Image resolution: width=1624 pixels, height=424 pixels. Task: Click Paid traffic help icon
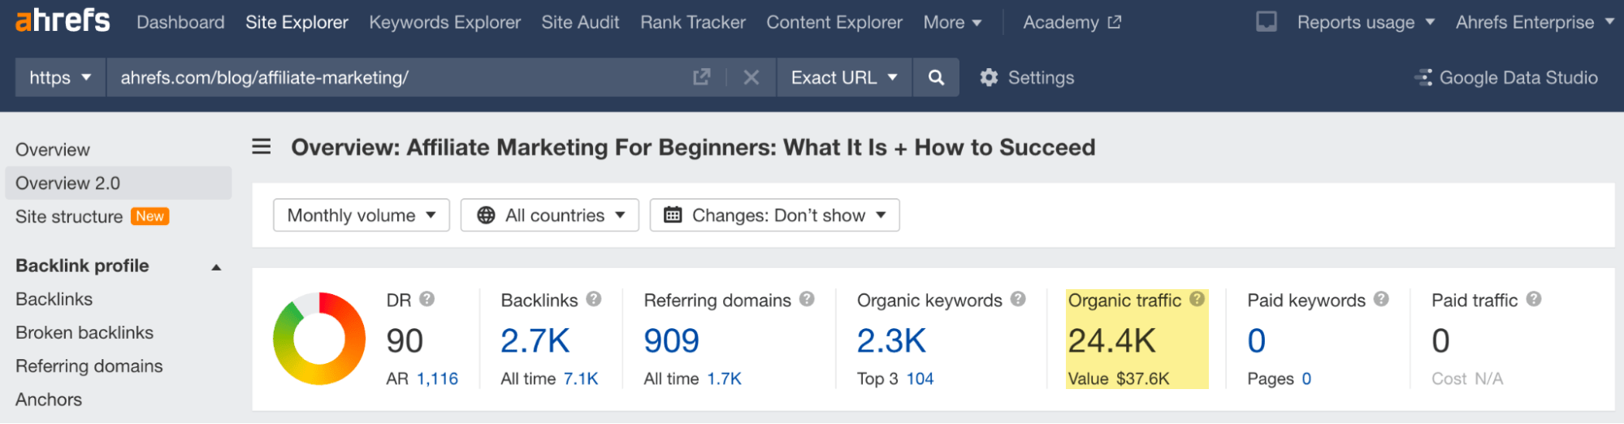(1533, 299)
